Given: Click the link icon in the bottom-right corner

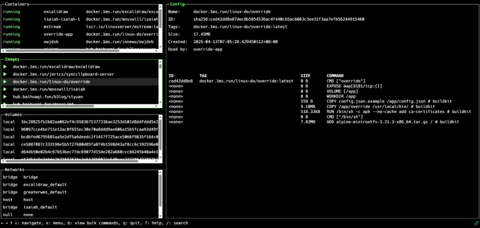Looking at the screenshot, I should click(x=476, y=223).
